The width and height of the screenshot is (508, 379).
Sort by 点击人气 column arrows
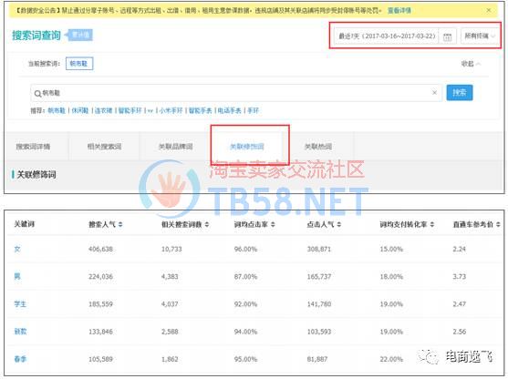click(339, 224)
